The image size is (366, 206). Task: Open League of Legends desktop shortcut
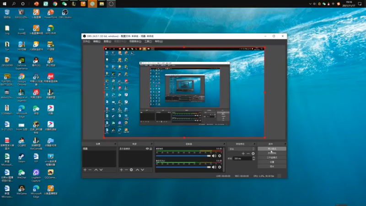(22, 96)
